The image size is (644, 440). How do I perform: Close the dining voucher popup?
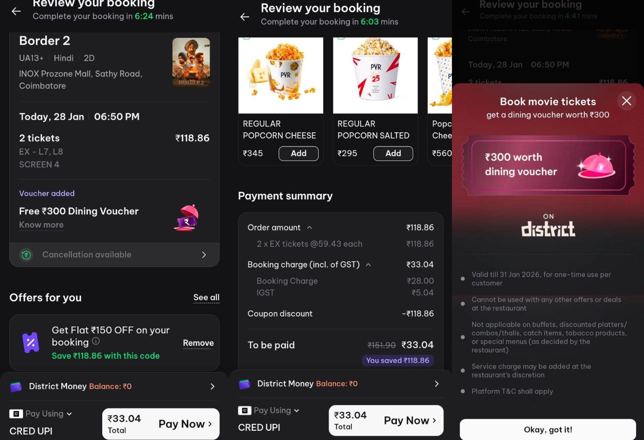tap(626, 101)
